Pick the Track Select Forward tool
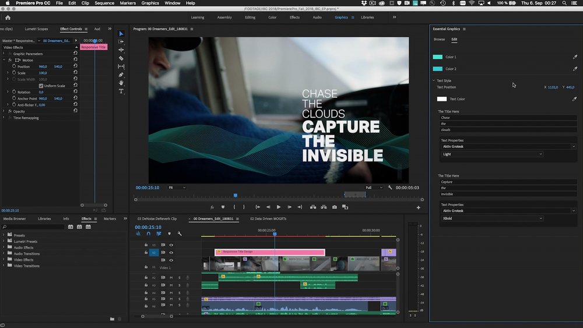Screen dimensions: 583x328 click(121, 42)
